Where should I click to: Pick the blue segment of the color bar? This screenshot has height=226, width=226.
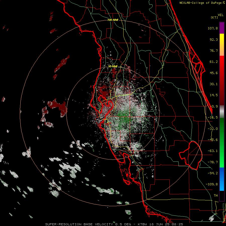coord(222,179)
